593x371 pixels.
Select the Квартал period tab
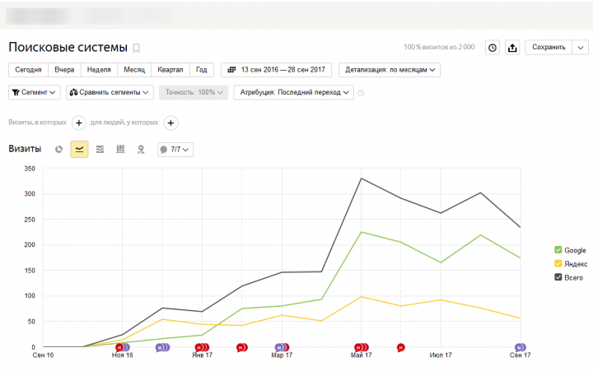170,70
